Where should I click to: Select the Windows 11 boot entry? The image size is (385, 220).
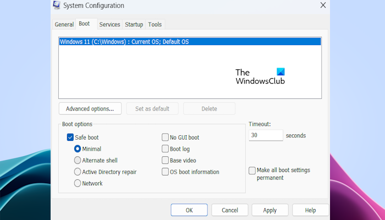click(x=190, y=42)
